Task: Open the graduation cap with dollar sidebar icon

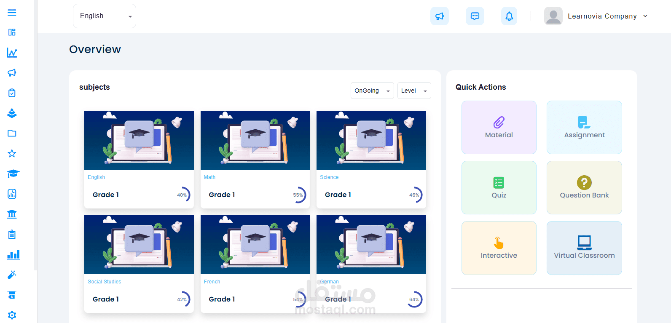Action: point(12,295)
